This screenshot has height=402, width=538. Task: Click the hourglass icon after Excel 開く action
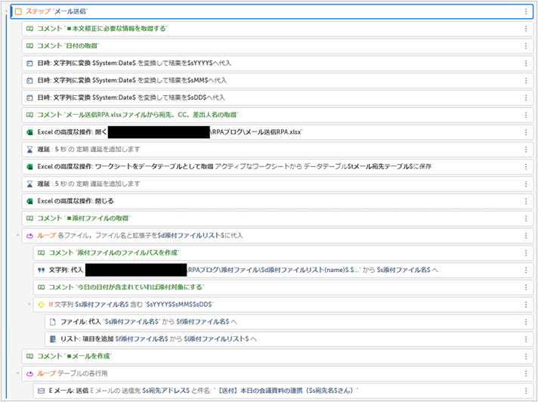(x=29, y=149)
